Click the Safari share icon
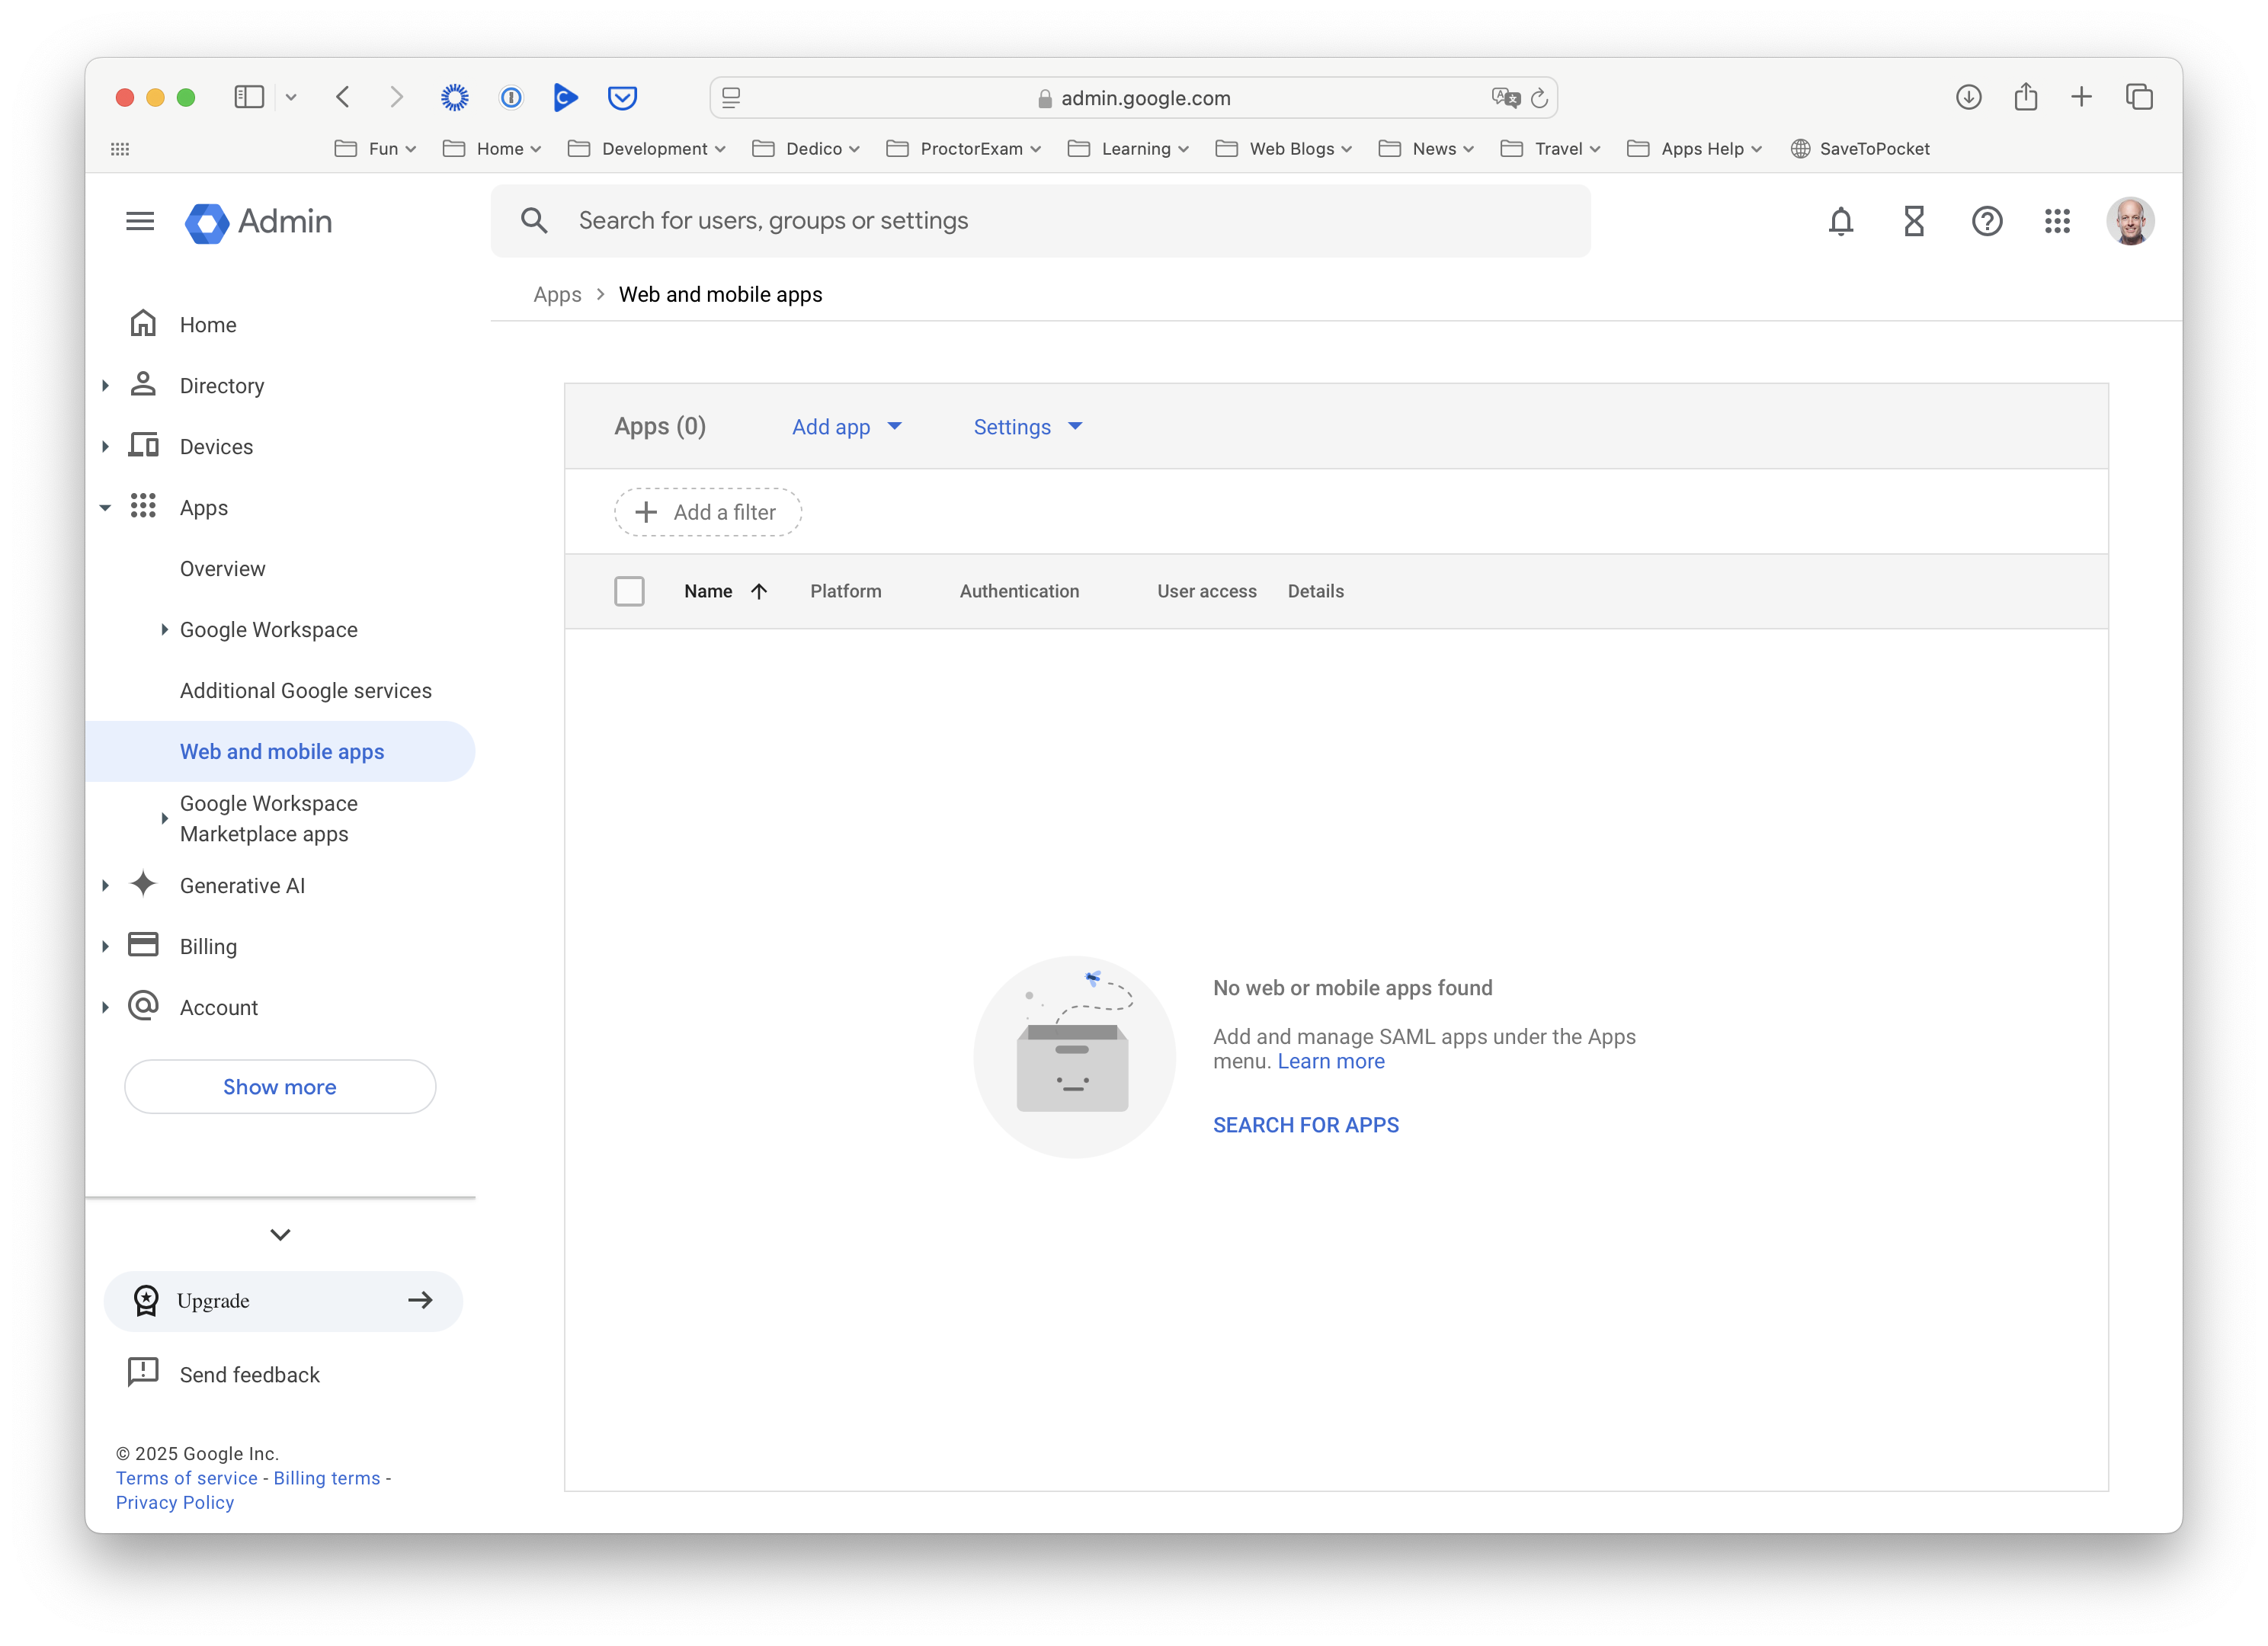This screenshot has width=2268, height=1646. [2026, 97]
